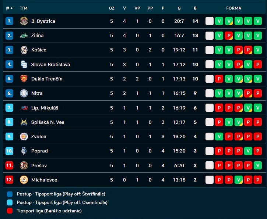This screenshot has width=267, height=219.
Task: Click the B. Bystrica team logo
Action: tap(24, 21)
